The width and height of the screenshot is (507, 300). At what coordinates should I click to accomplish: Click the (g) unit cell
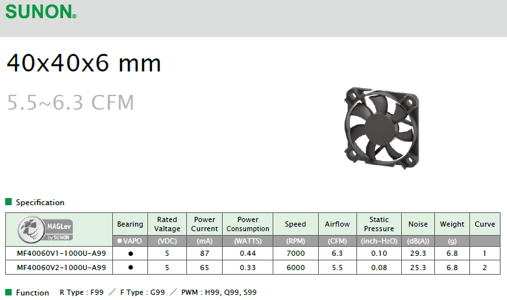pos(452,241)
